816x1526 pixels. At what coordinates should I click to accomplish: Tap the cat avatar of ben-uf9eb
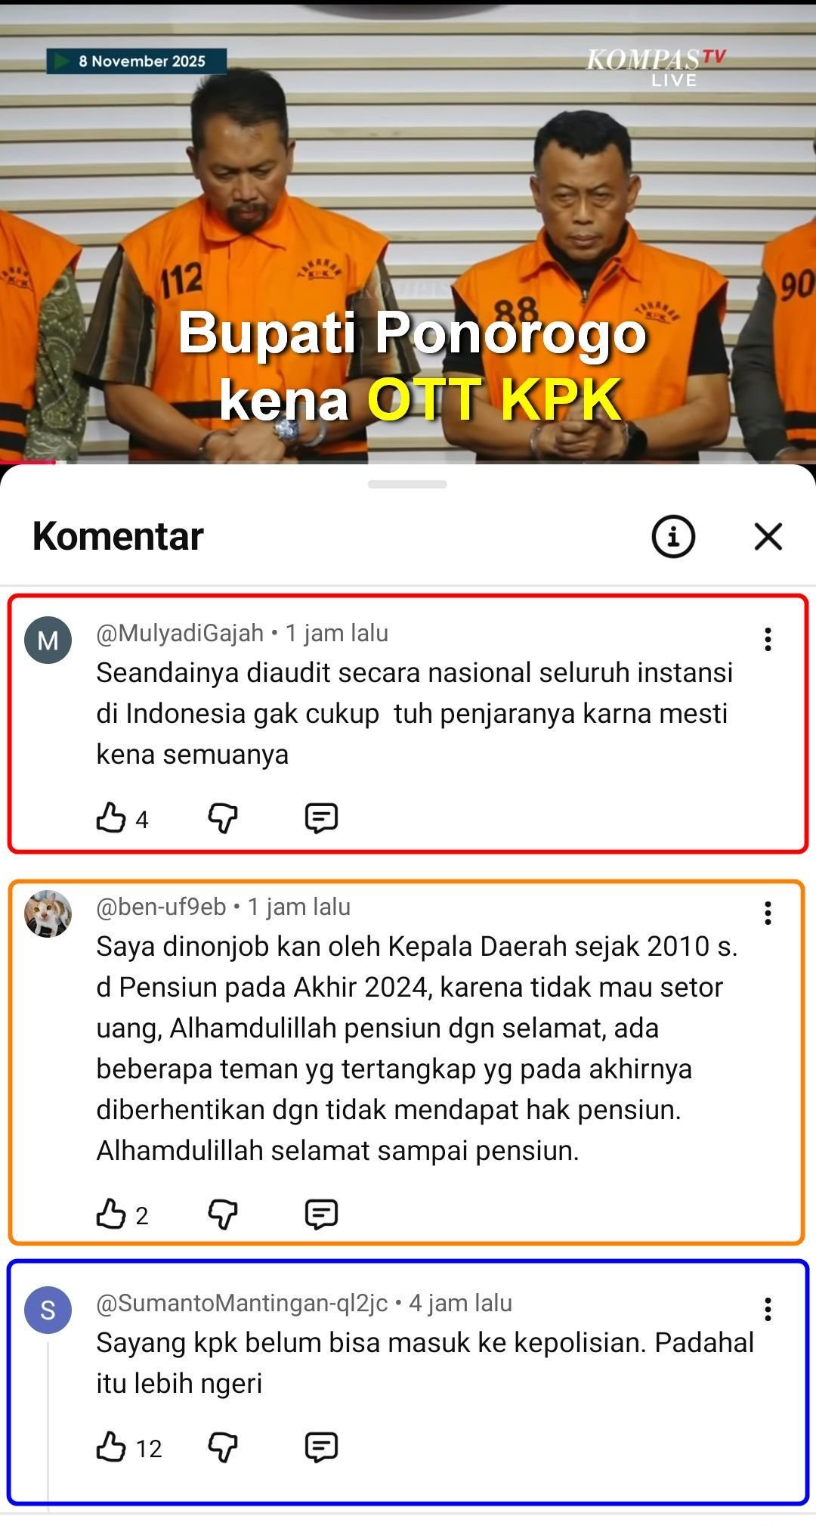48,913
